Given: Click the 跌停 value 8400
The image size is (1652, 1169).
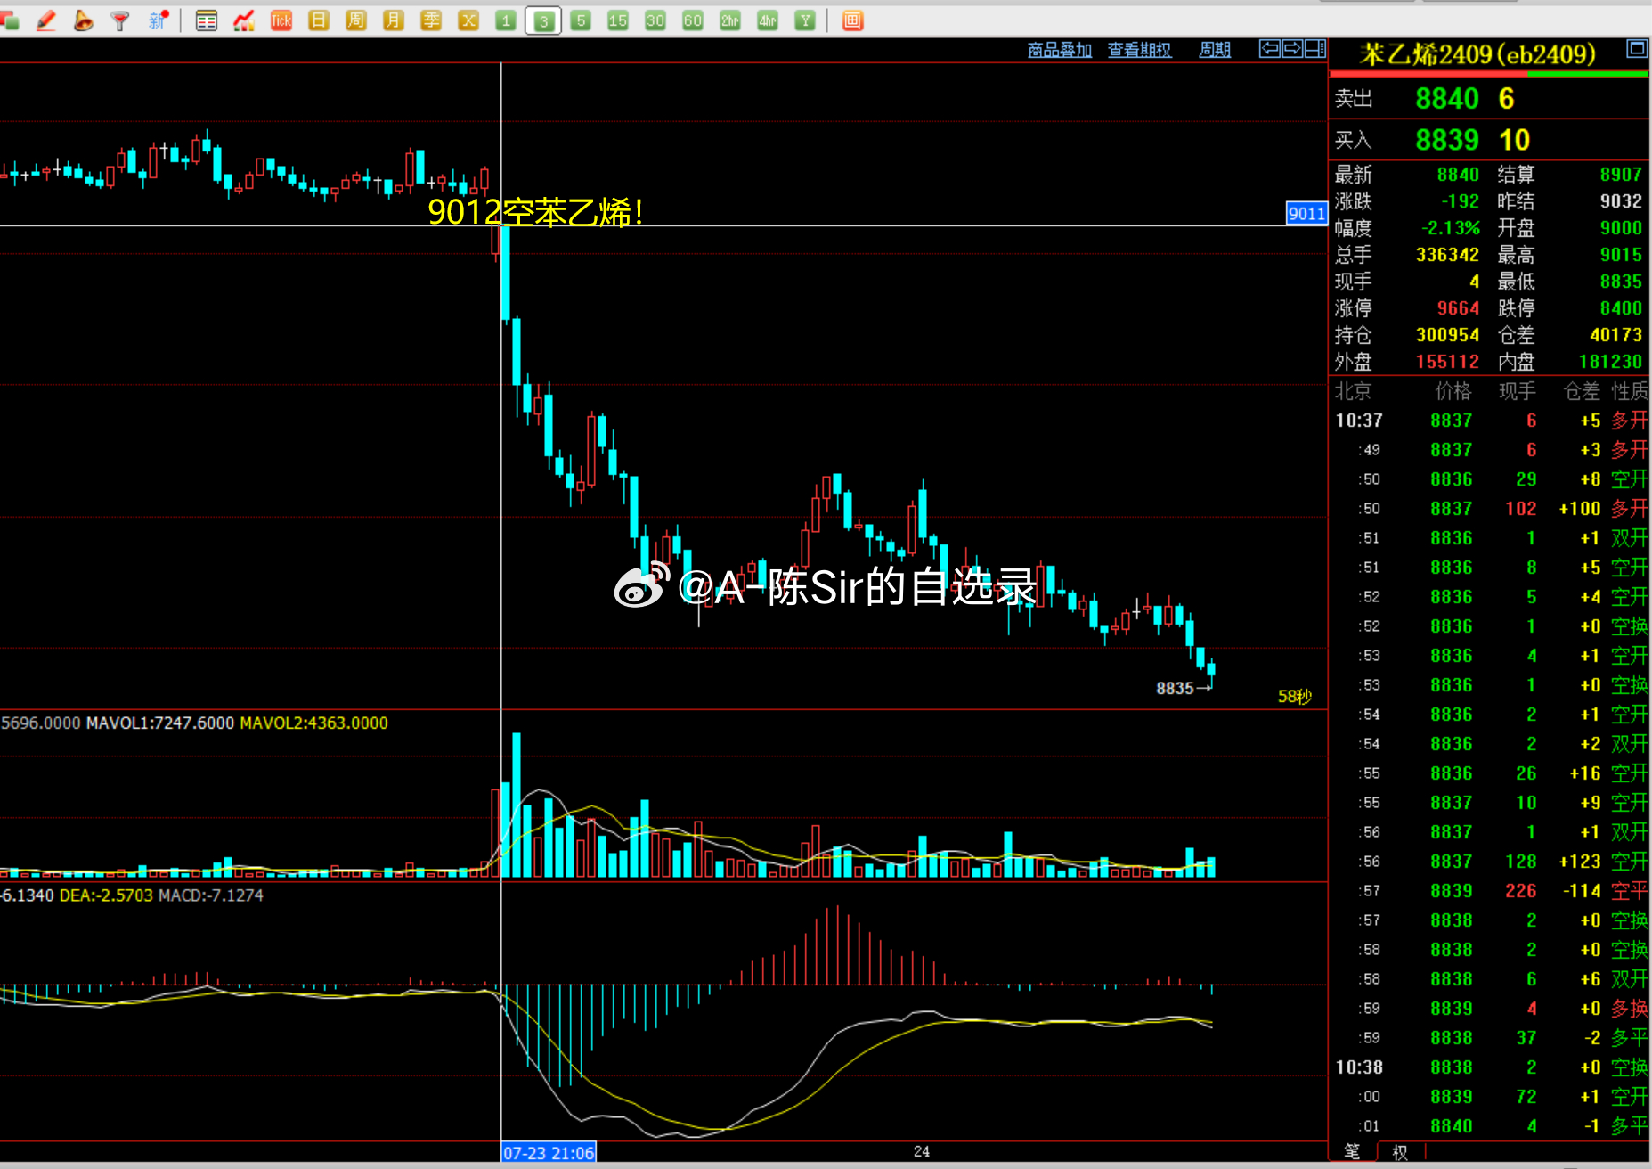Looking at the screenshot, I should (1621, 308).
